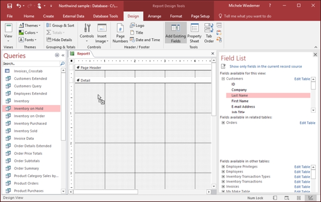
Task: Expand the Employees table in Field List
Action: click(223, 171)
